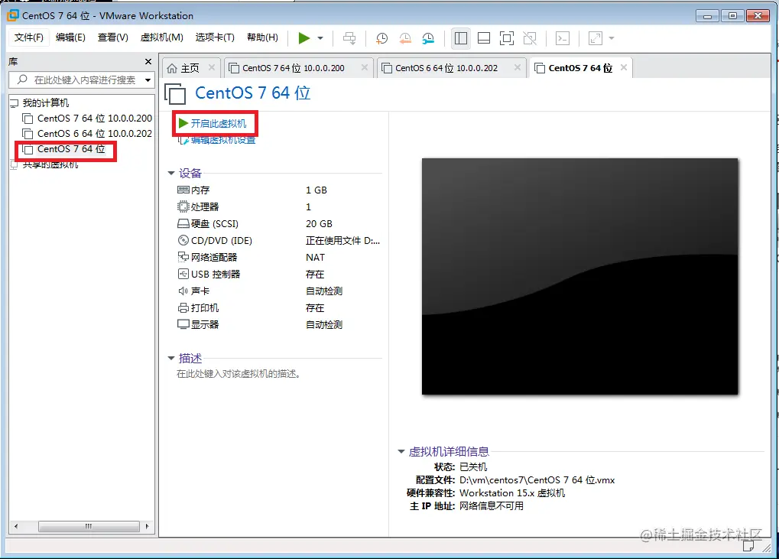The height and width of the screenshot is (559, 779).
Task: Click the library horizontal scrollbar thumb
Action: [89, 526]
